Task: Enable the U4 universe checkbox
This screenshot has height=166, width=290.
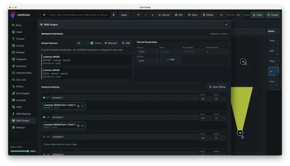Action: click(x=44, y=154)
